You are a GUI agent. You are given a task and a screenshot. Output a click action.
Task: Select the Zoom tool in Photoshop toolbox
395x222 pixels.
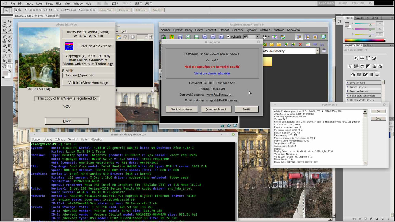click(10, 66)
